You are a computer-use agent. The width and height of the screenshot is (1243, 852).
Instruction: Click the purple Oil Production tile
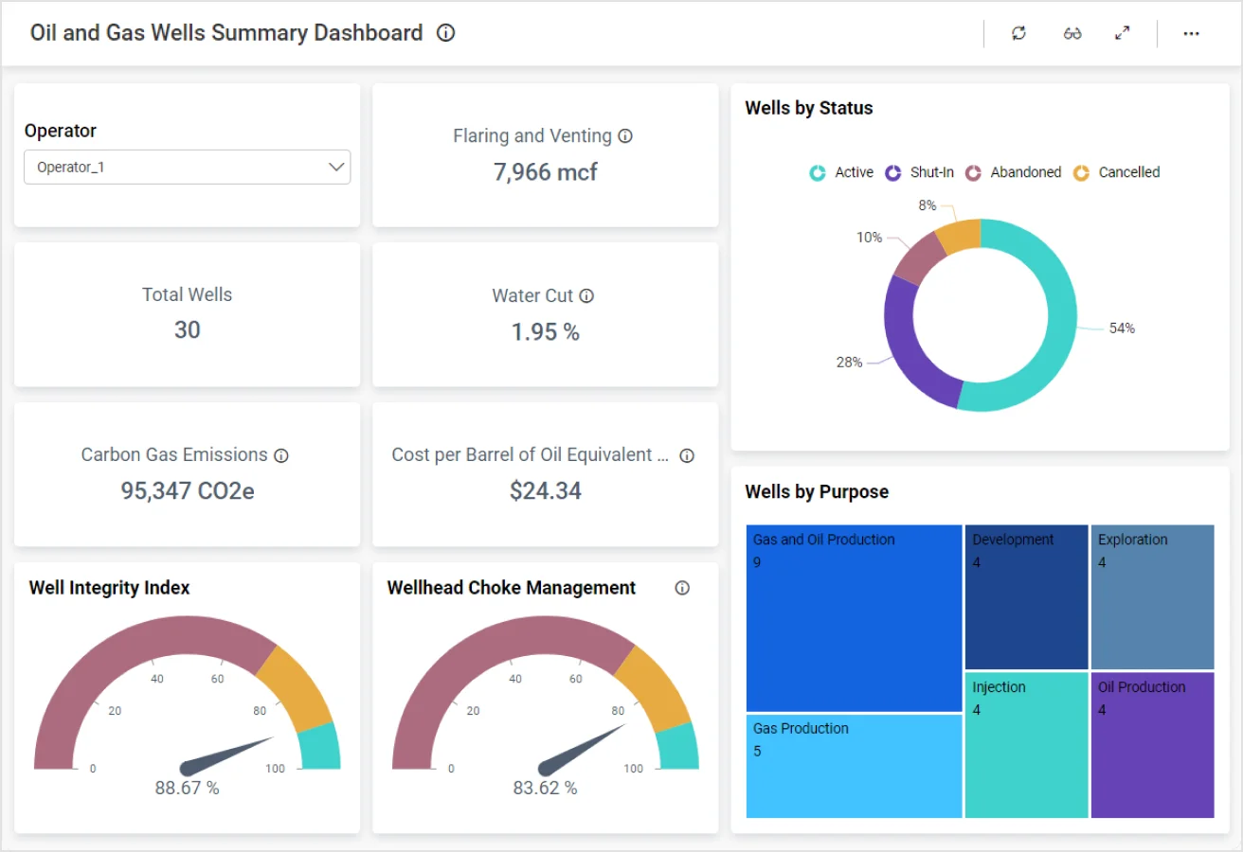tap(1152, 745)
